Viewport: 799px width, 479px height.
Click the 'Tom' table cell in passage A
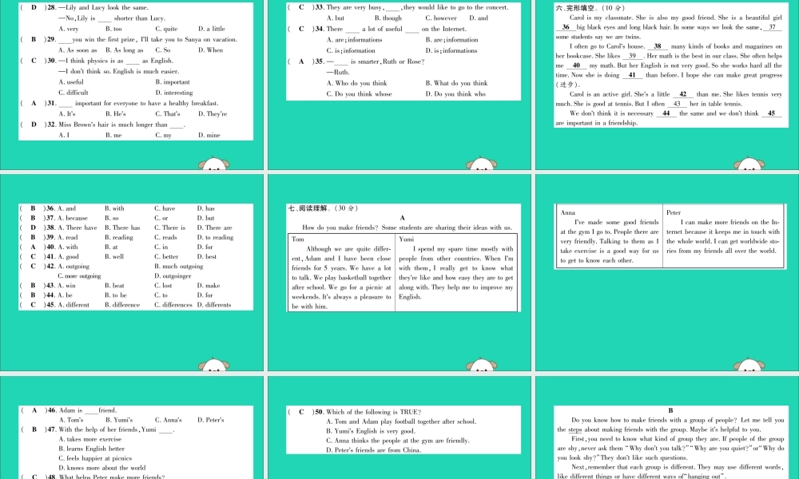[341, 272]
